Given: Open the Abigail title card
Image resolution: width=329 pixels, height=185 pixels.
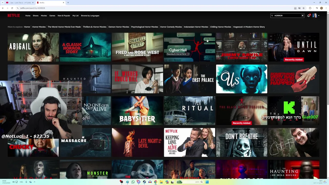Looking at the screenshot, I should pyautogui.click(x=33, y=47).
